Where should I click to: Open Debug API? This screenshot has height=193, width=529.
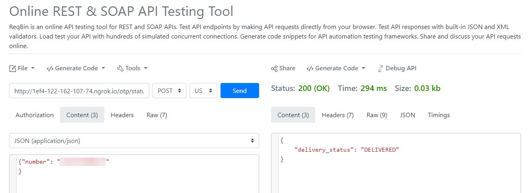coord(397,68)
